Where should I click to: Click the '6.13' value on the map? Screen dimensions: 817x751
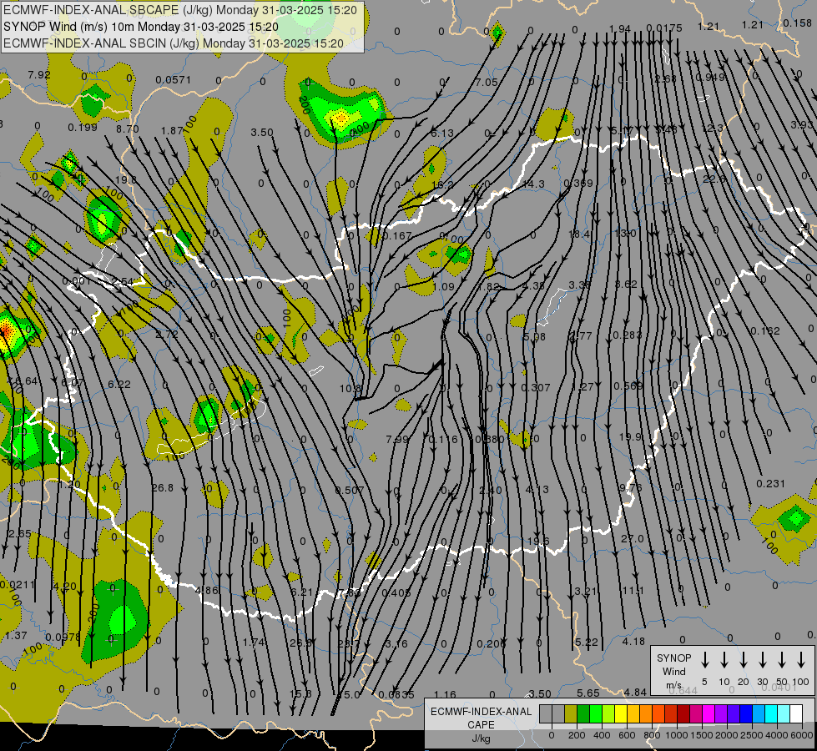[x=441, y=134]
